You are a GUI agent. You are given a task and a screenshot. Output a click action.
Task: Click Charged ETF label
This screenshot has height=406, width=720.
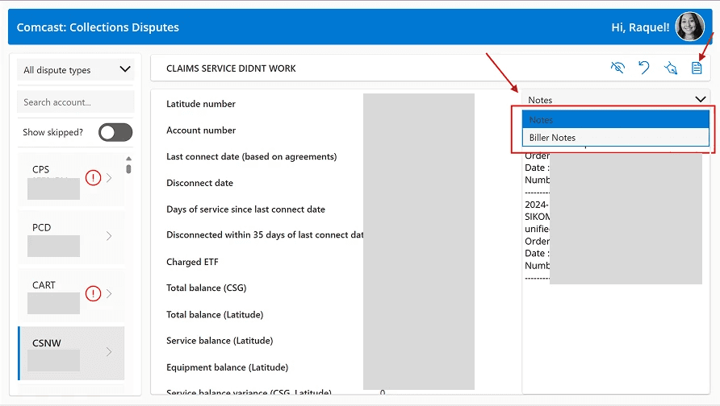192,262
